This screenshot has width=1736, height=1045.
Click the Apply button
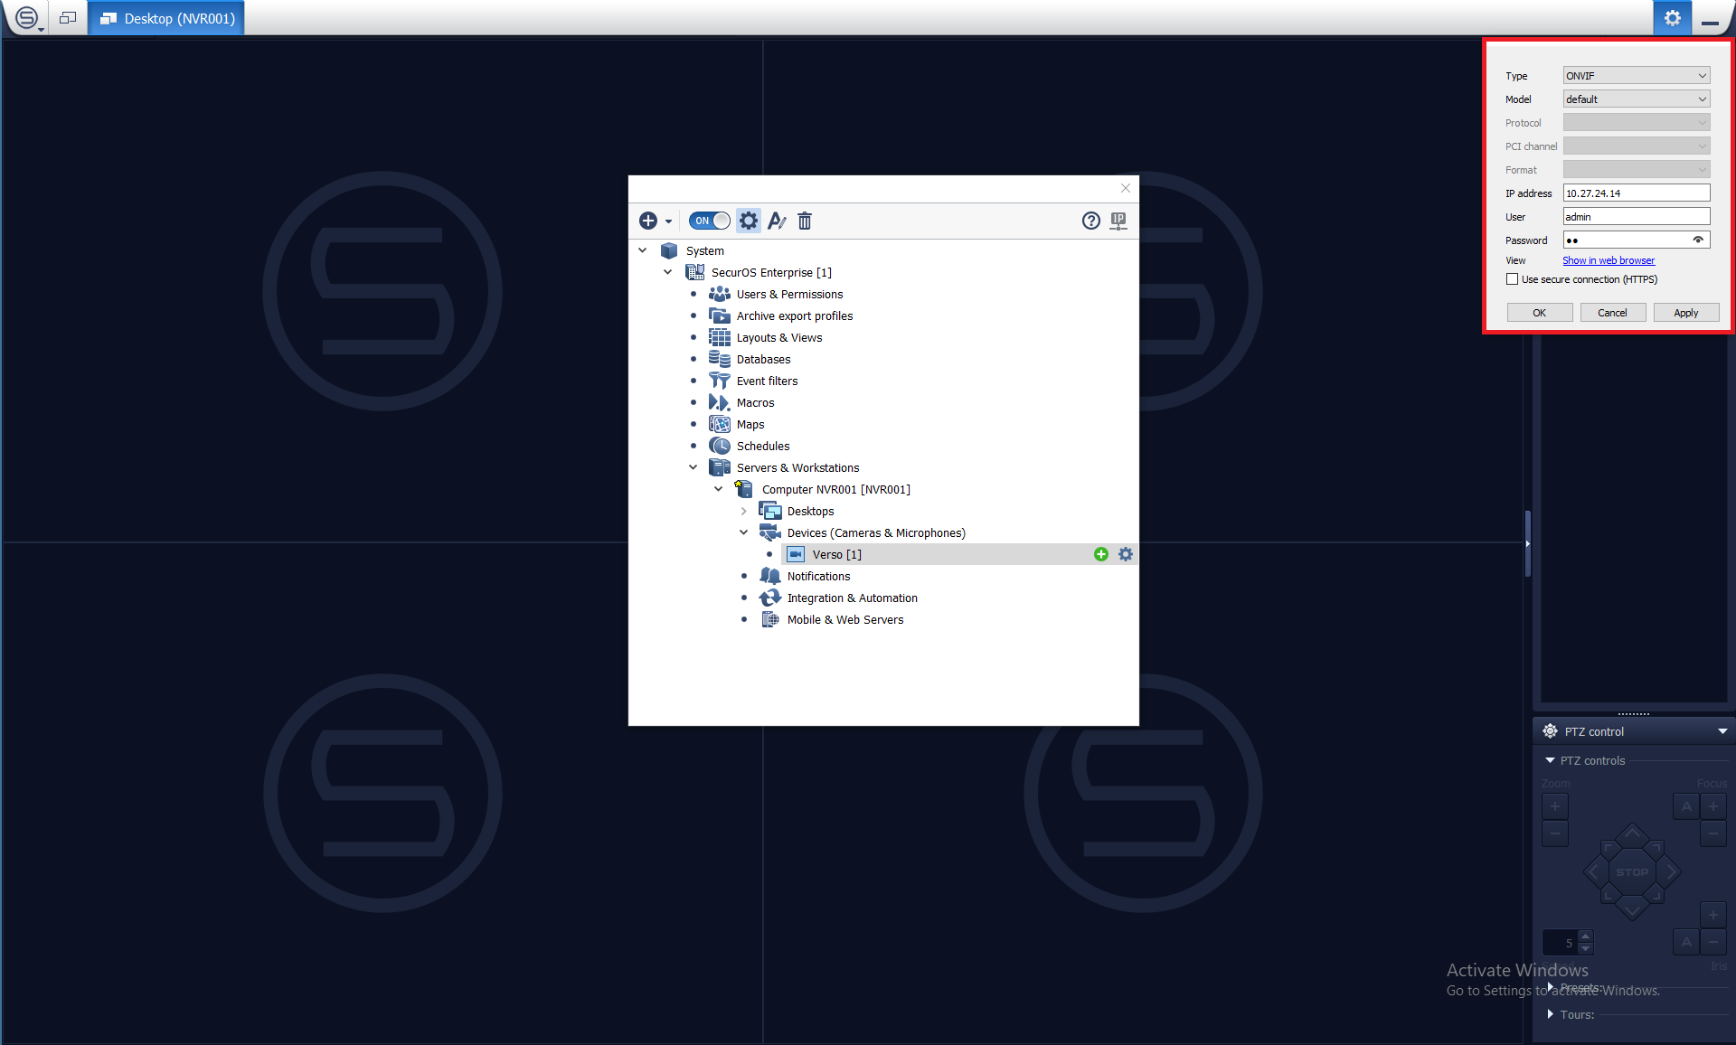point(1685,313)
